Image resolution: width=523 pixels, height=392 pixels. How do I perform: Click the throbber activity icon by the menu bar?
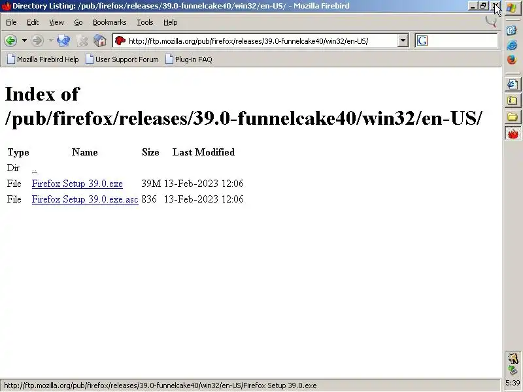click(491, 22)
